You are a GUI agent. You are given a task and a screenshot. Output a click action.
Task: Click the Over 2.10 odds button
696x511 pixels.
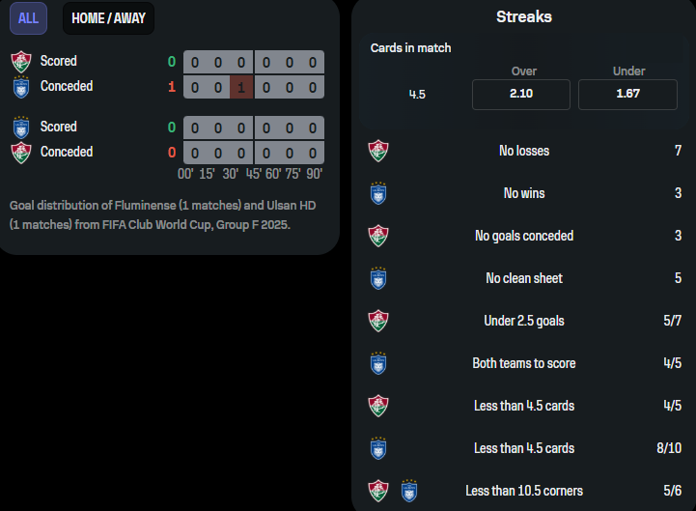[x=520, y=95]
